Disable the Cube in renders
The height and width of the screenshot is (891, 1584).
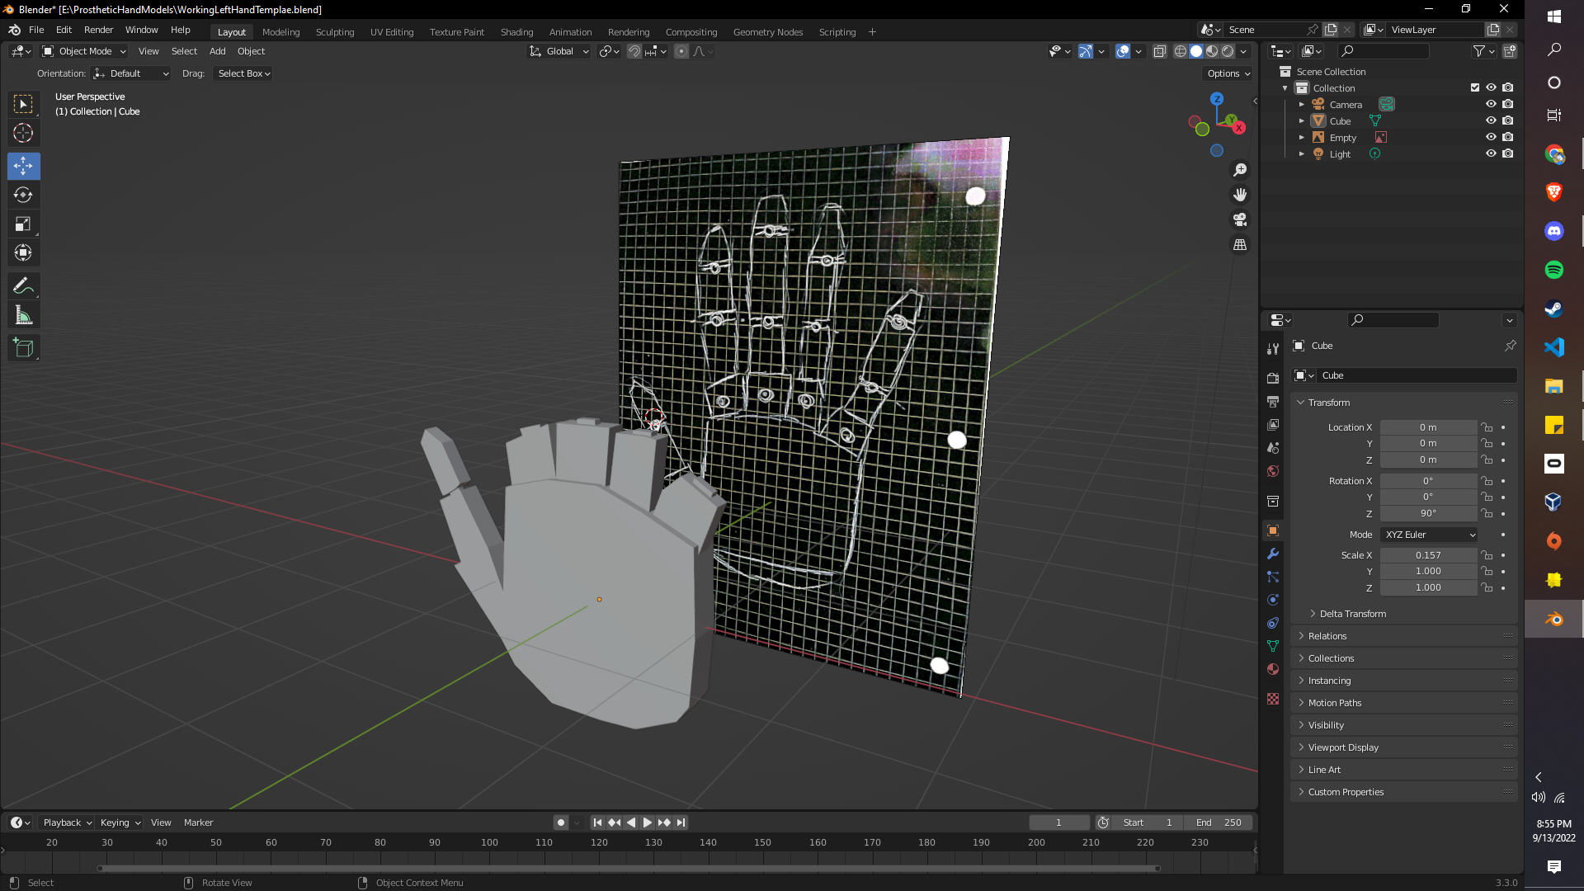pyautogui.click(x=1508, y=120)
